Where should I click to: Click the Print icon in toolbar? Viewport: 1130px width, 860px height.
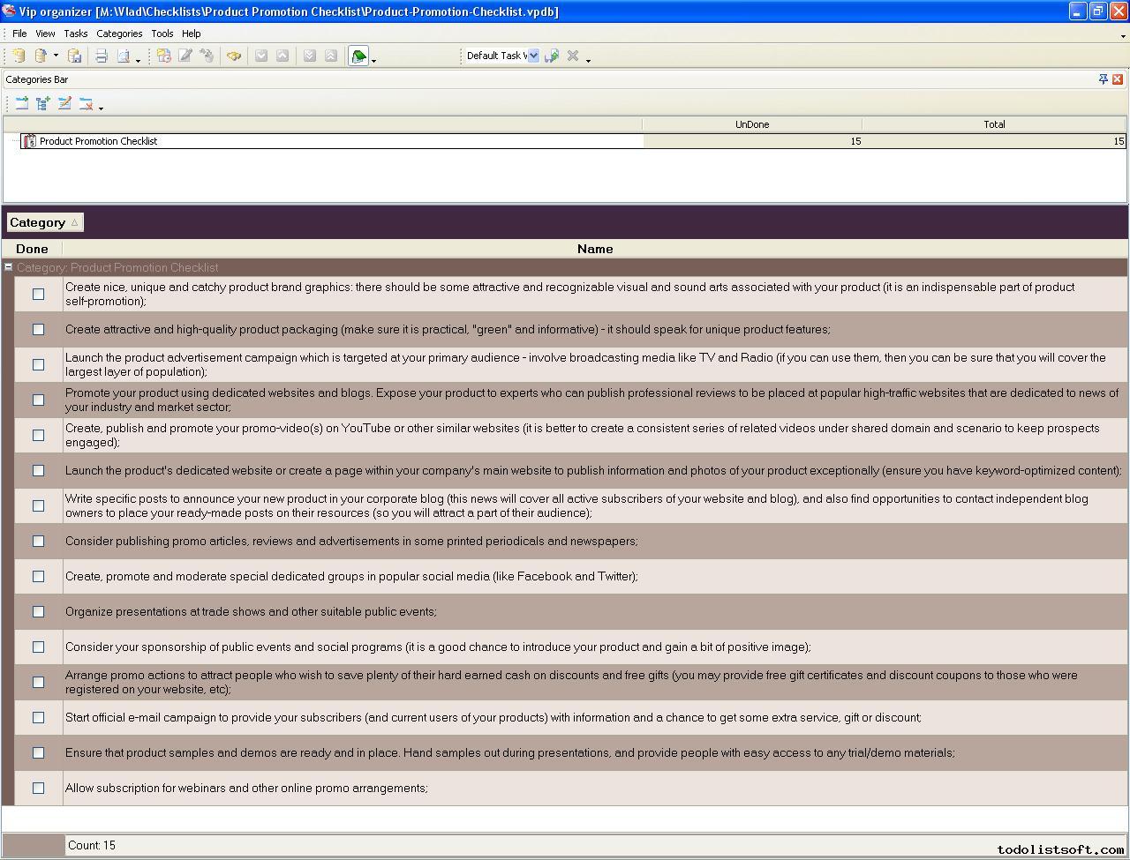102,56
